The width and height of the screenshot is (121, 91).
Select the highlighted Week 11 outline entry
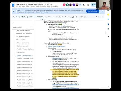[x=25, y=55]
